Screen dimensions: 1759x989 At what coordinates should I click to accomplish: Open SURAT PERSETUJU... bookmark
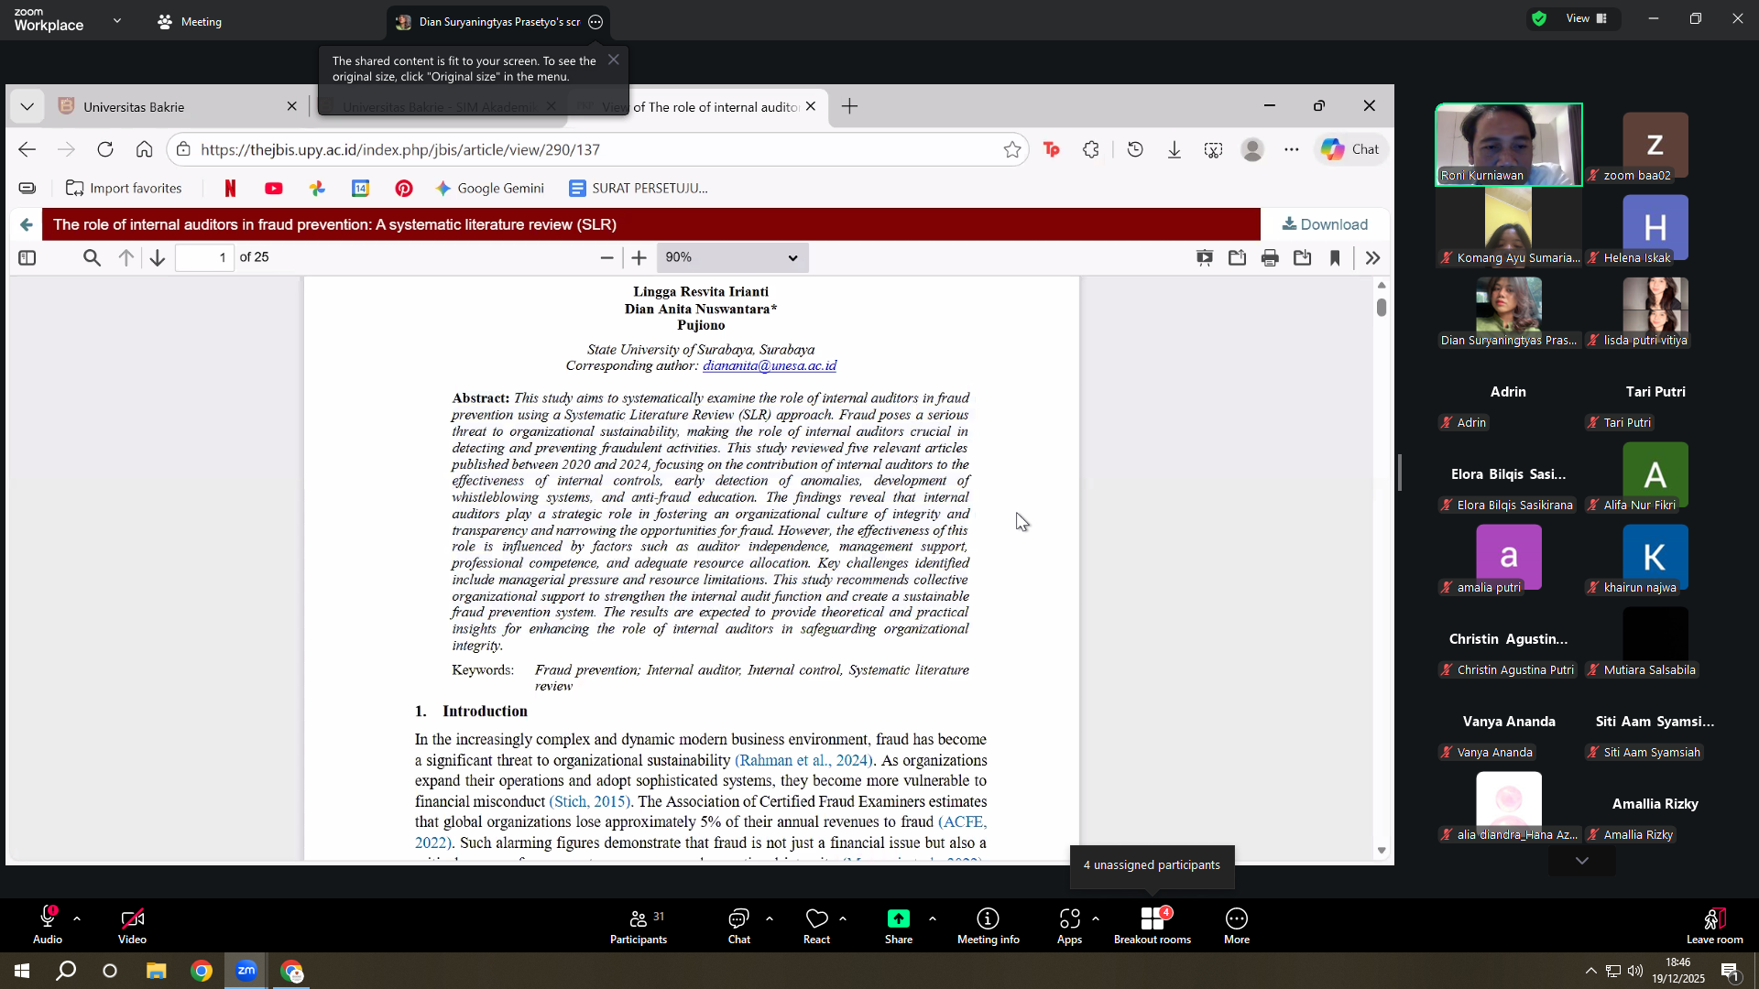(639, 188)
